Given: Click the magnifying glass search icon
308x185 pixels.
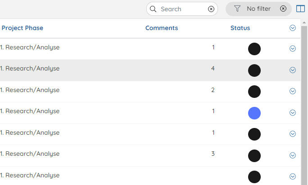Looking at the screenshot, I should 153,9.
